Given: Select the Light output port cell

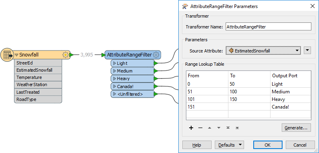Looking at the screenshot, I should pyautogui.click(x=291, y=84).
